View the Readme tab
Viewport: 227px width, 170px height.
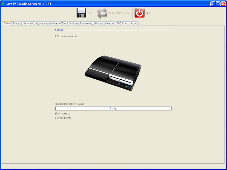(110, 23)
